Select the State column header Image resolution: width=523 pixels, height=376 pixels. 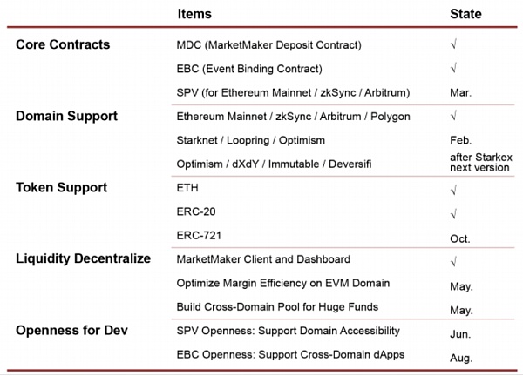pos(465,14)
